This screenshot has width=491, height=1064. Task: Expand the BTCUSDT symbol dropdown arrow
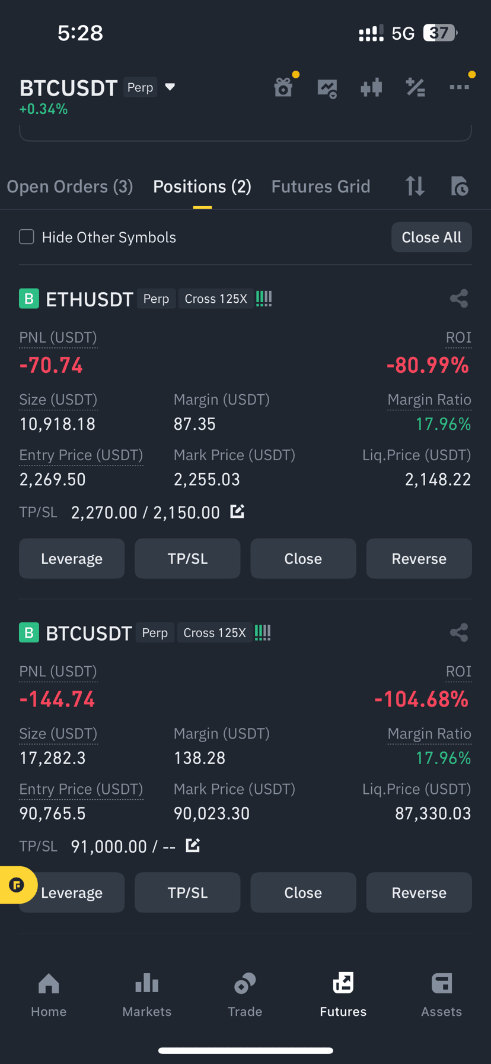pos(170,87)
